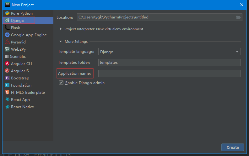Screen dimensions: 249x156
Task: Pick the HTML5 Boilerplate icon
Action: [7, 93]
